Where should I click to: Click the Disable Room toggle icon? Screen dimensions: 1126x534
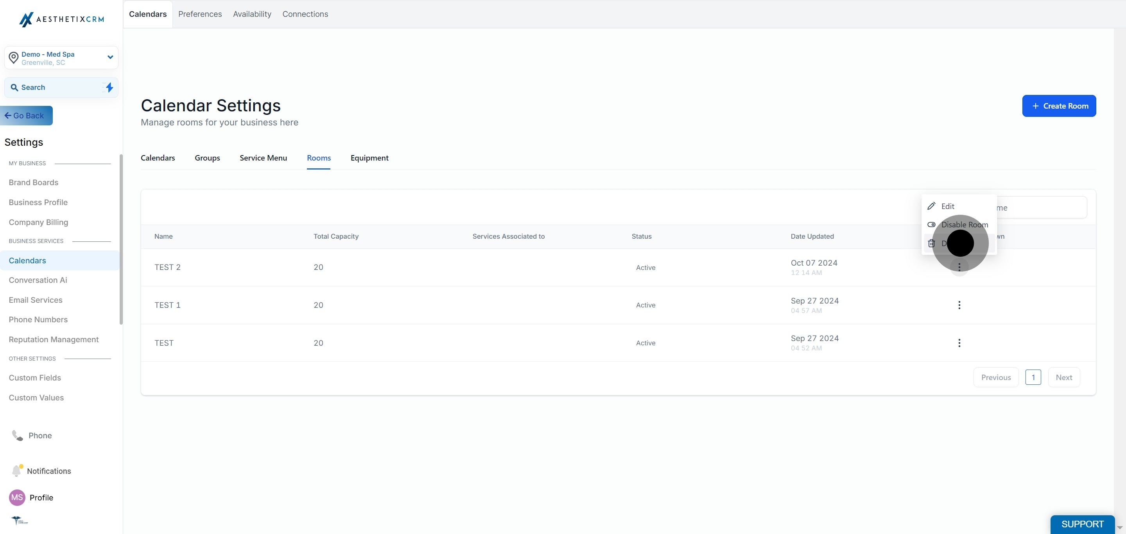point(931,225)
